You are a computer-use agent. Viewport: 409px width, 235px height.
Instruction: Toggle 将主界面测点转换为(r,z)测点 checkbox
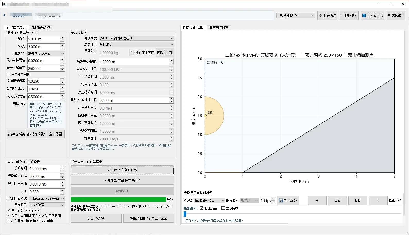(x=8, y=221)
